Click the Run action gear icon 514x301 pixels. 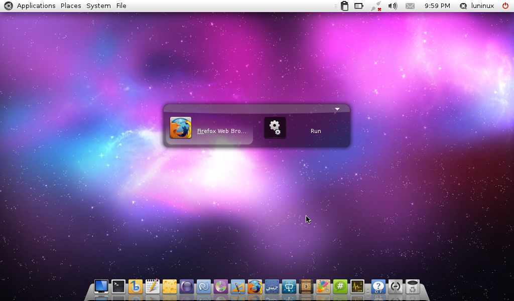pos(275,127)
